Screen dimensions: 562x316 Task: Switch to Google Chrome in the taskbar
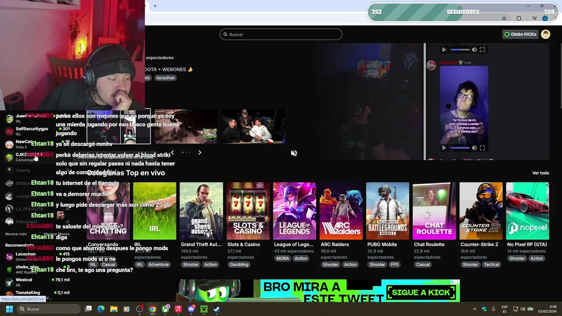pyautogui.click(x=152, y=309)
